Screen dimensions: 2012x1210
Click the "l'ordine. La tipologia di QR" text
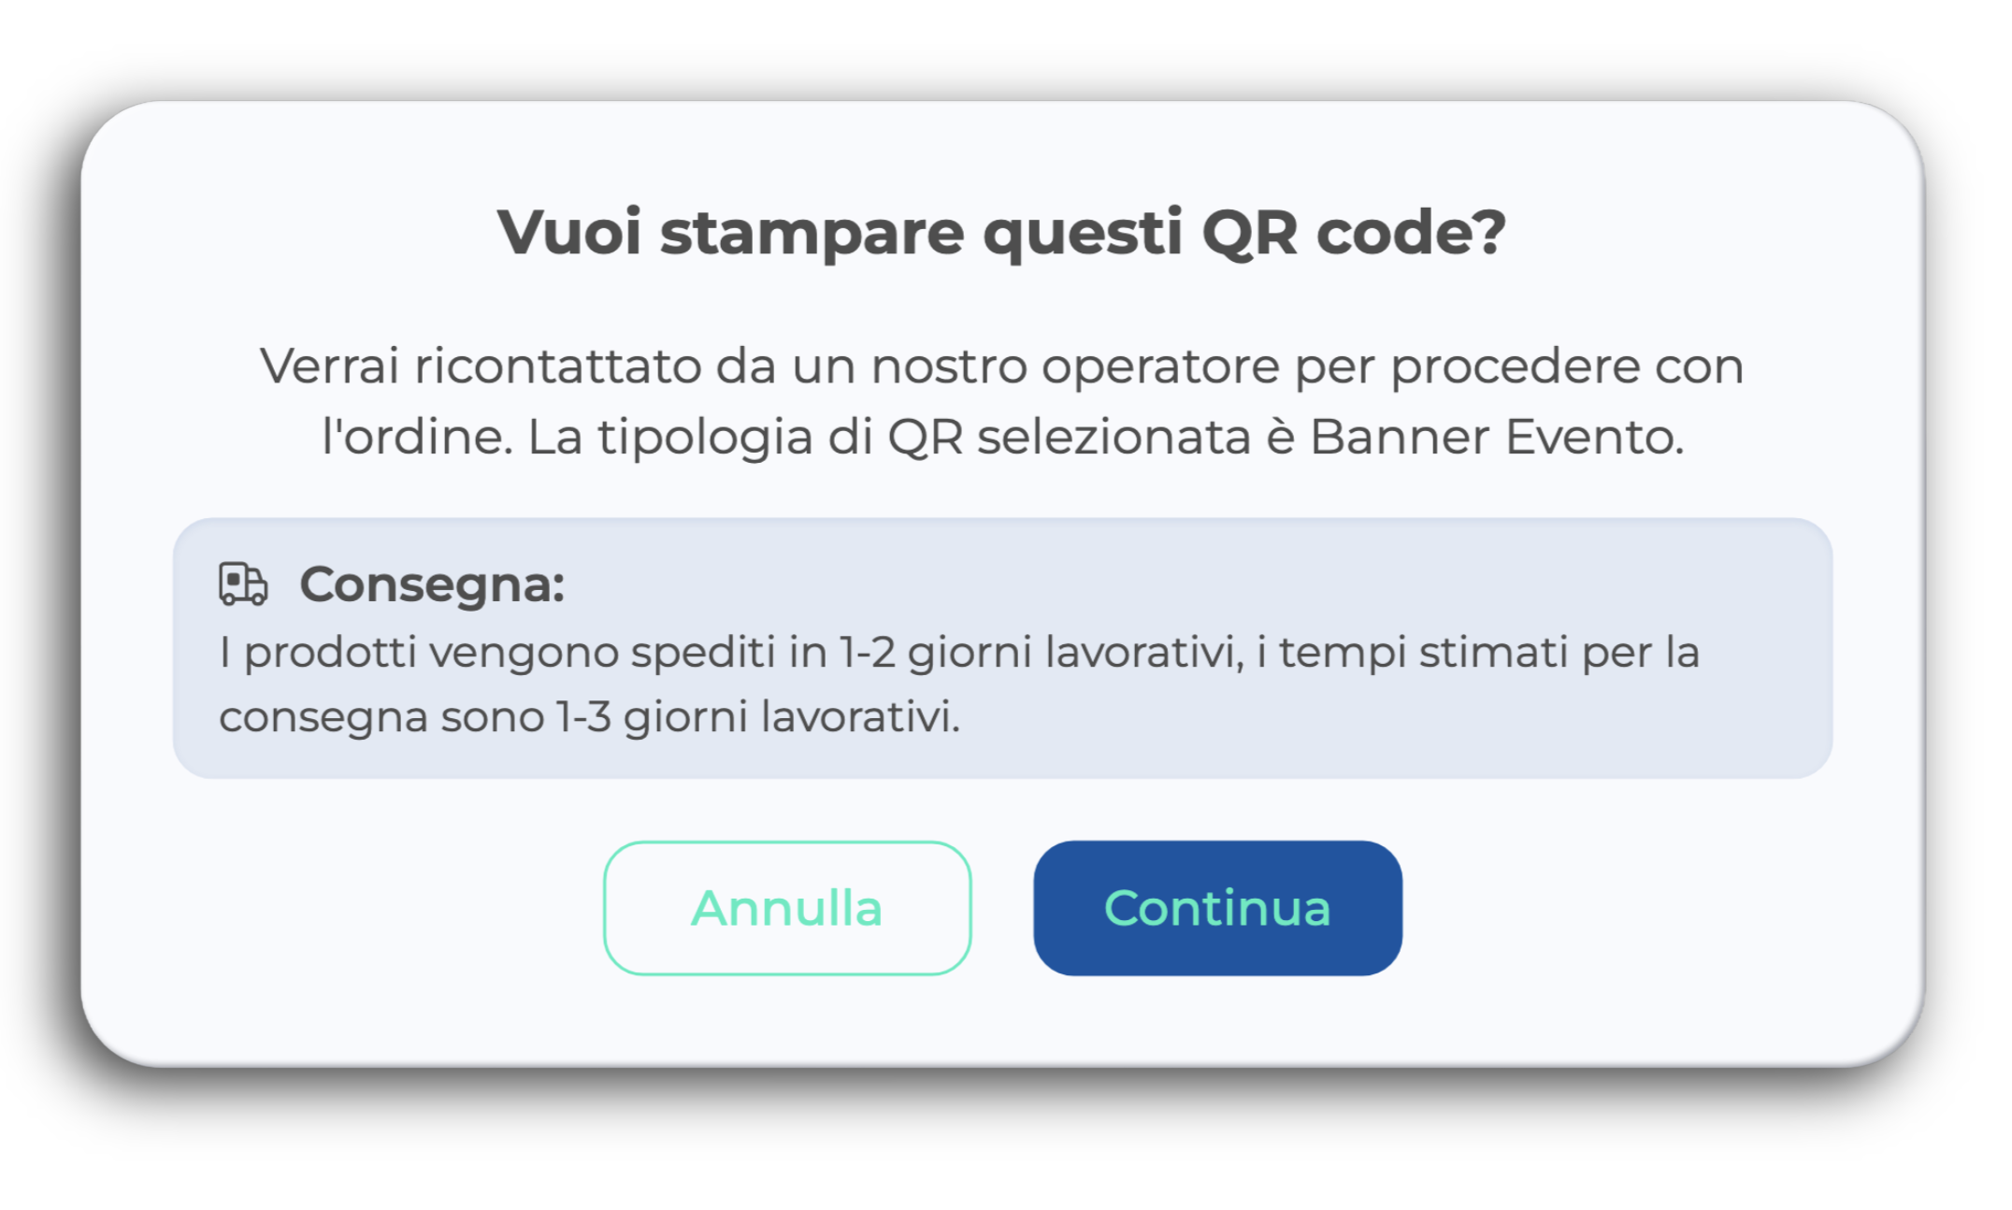(x=642, y=437)
